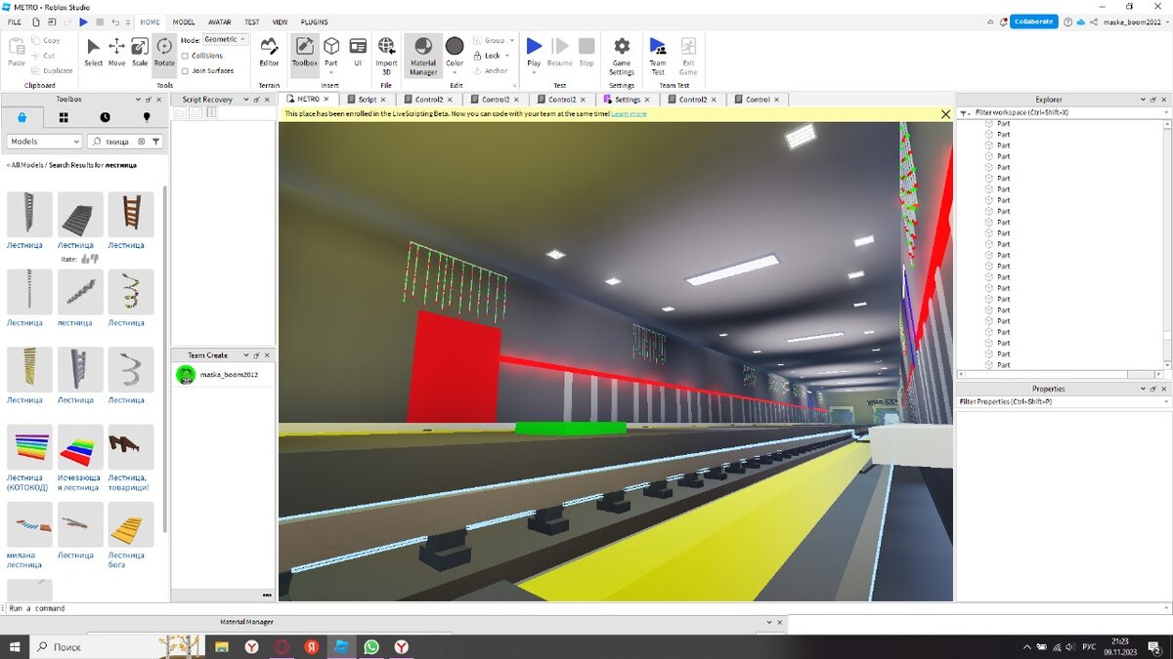
Task: Open the Learn more link in banner
Action: click(629, 114)
